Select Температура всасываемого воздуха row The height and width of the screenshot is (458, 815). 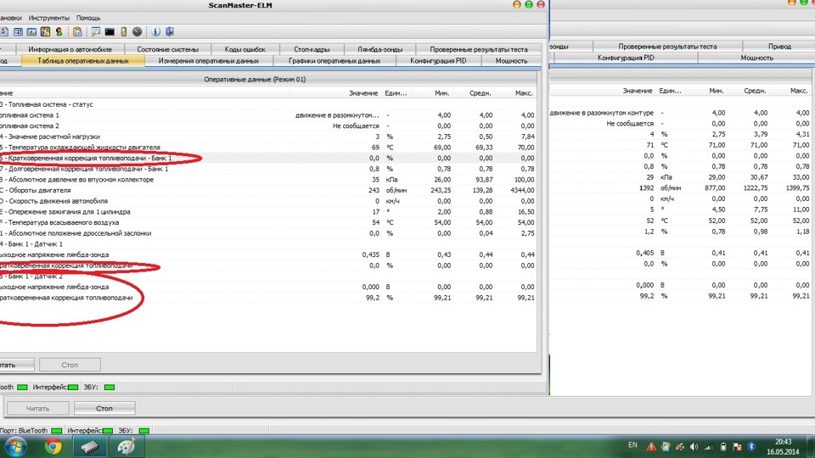268,222
